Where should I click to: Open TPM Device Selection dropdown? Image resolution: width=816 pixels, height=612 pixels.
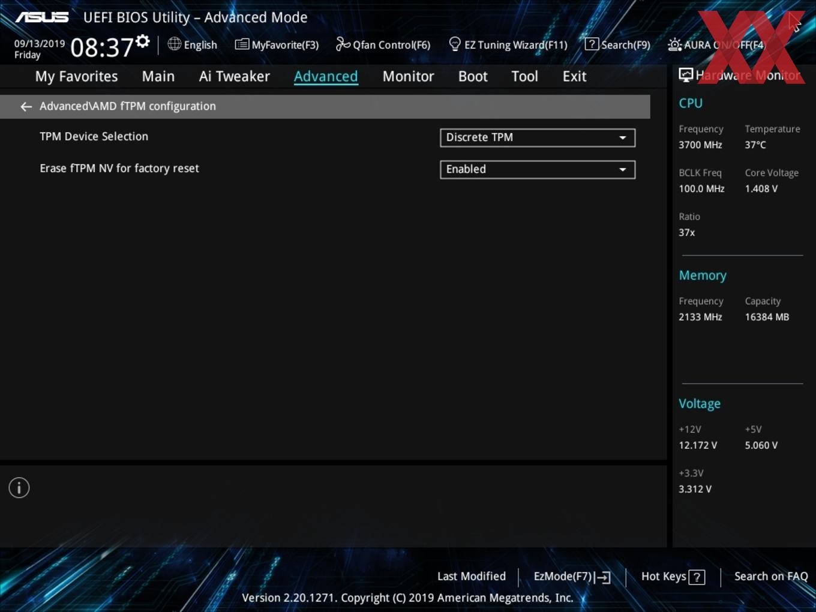tap(538, 137)
